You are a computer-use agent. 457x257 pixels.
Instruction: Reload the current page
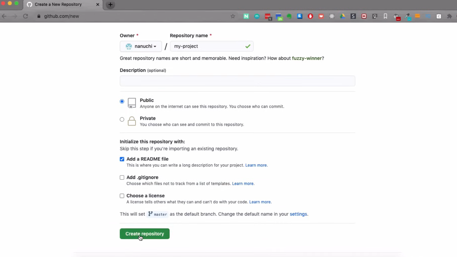26,16
